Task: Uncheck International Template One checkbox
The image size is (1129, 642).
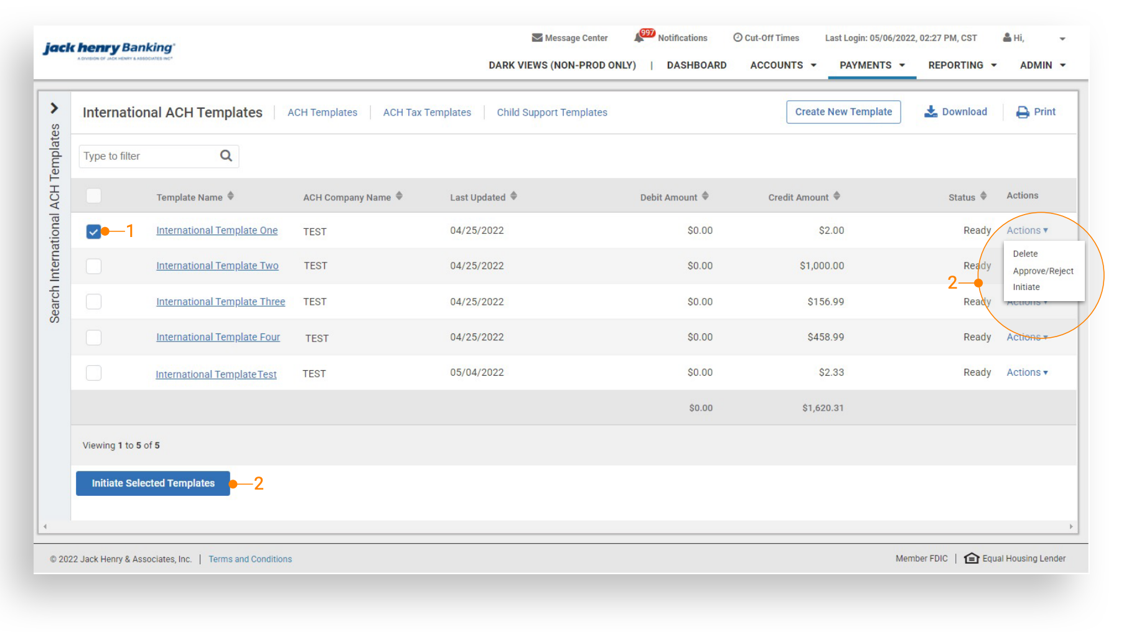Action: (93, 231)
